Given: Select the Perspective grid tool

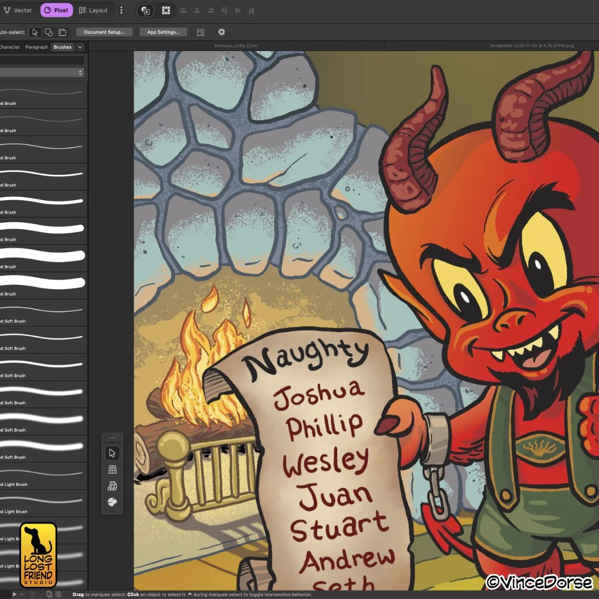Looking at the screenshot, I should tap(112, 470).
